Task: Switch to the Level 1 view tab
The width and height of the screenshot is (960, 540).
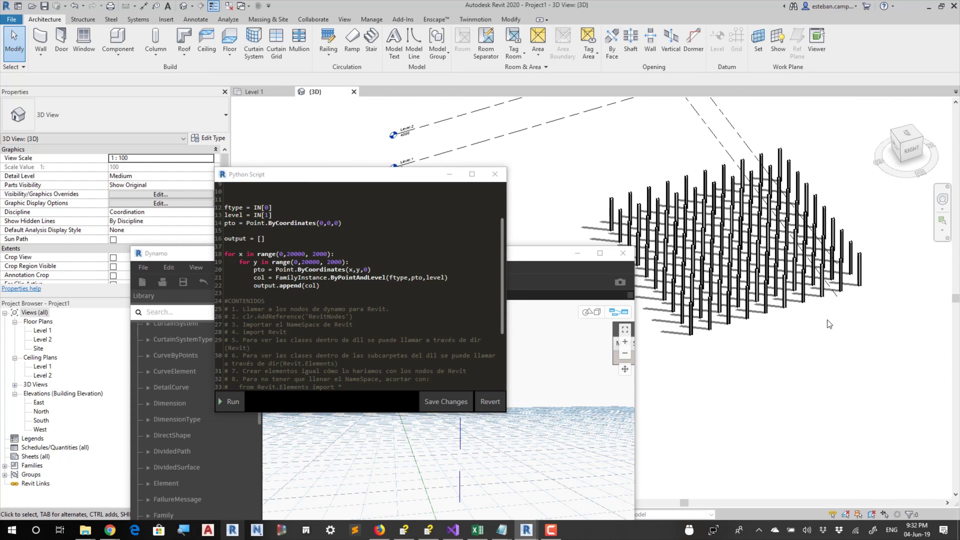Action: 254,92
